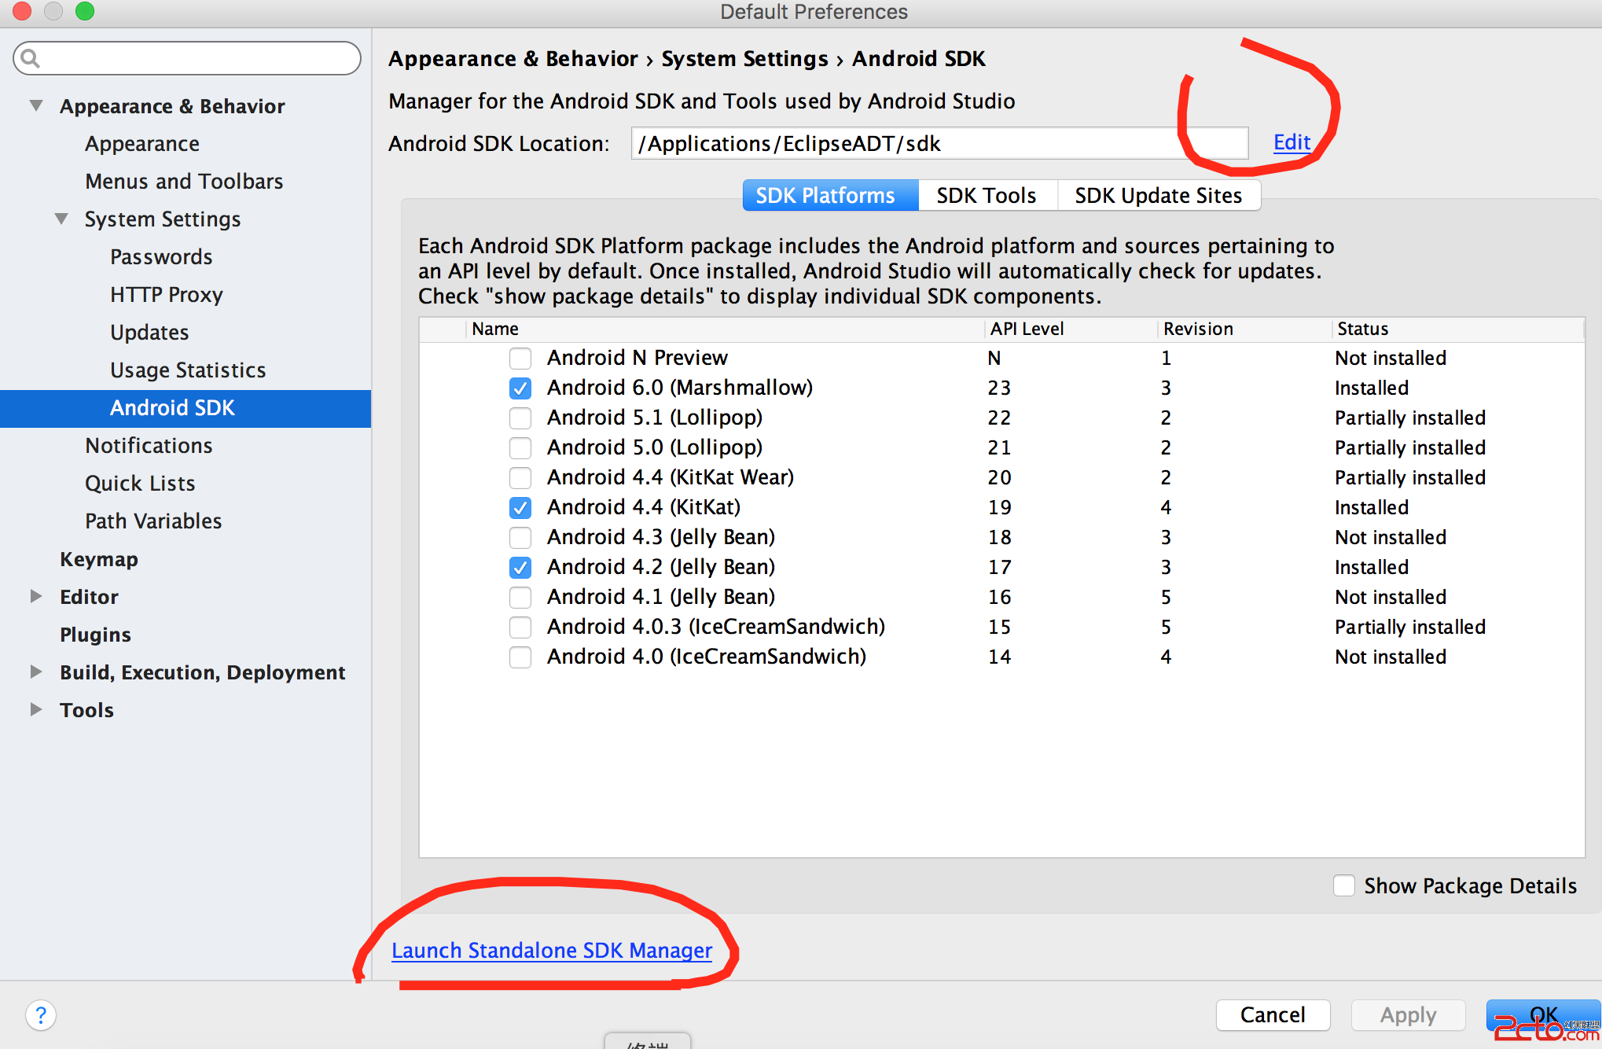The height and width of the screenshot is (1049, 1602).
Task: Select HTTP Proxy in settings tree
Action: (167, 294)
